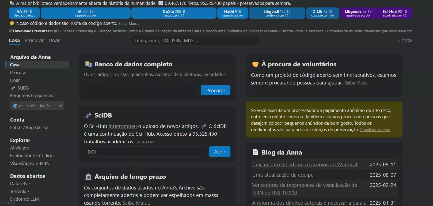The width and height of the screenshot is (433, 206).
Task: Click the IA 304 TB segment
Action: (x=86, y=13)
